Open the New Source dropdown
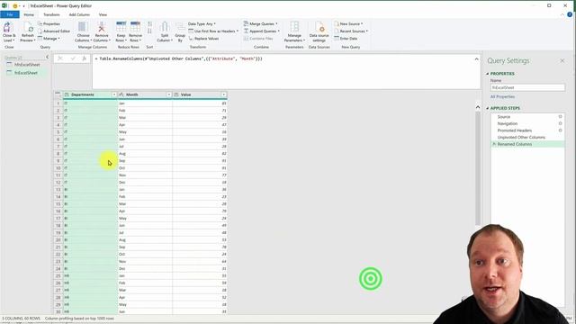The image size is (576, 324). [x=348, y=24]
